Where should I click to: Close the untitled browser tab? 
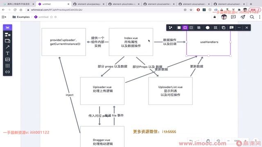pos(68,4)
